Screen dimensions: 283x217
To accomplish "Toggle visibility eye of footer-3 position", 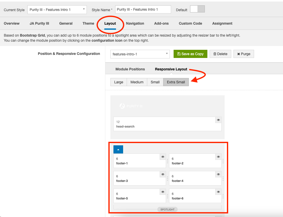I will (163, 174).
